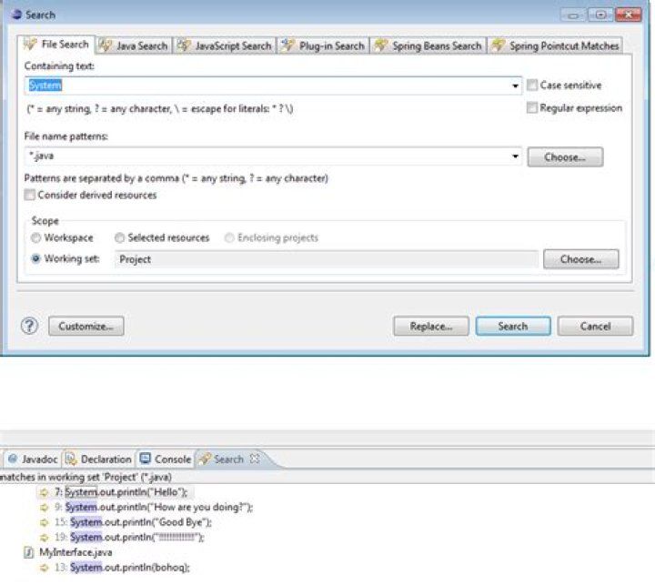This screenshot has height=585, width=655.
Task: Click the Plug-in Search tab icon
Action: [x=288, y=45]
